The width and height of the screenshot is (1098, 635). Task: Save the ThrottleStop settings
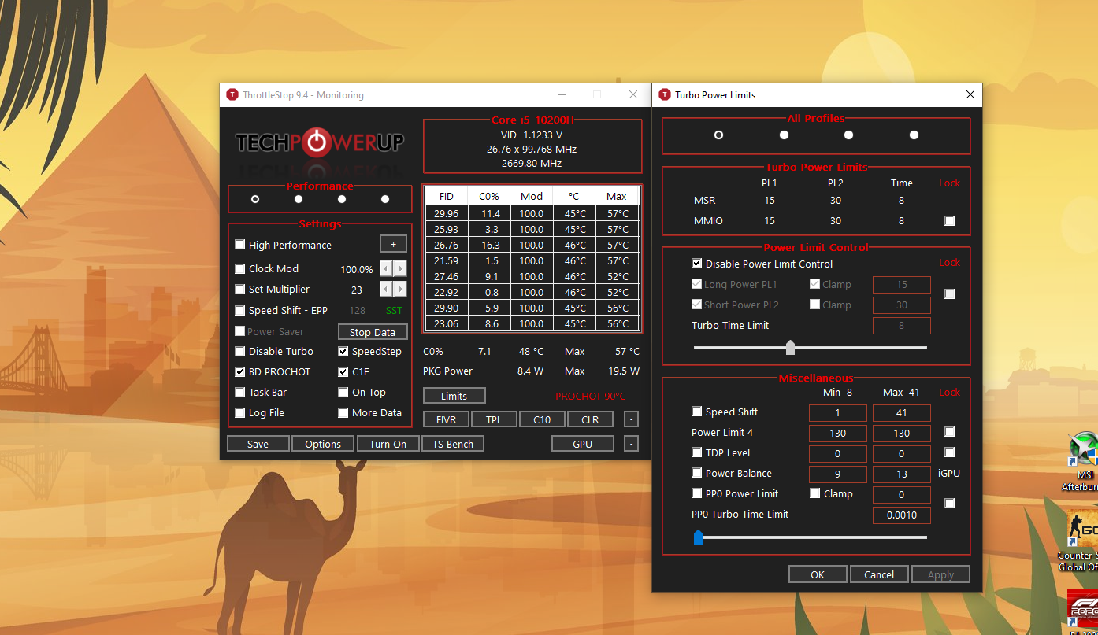[258, 444]
